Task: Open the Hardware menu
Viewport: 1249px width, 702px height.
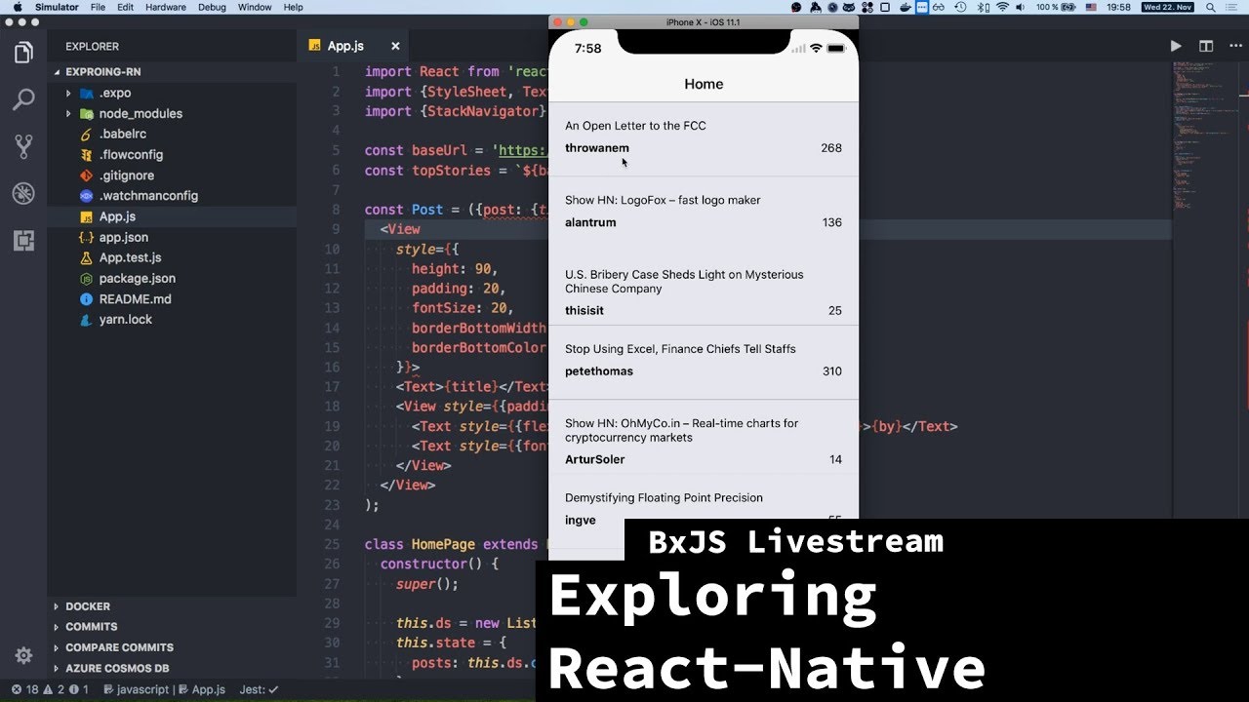Action: (165, 7)
